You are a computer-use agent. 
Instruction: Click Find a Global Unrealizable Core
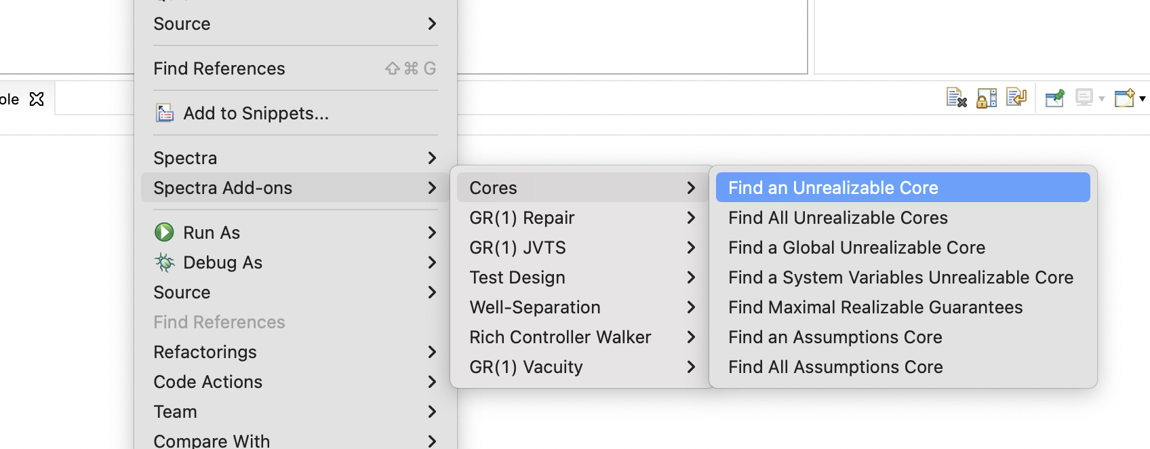[856, 248]
